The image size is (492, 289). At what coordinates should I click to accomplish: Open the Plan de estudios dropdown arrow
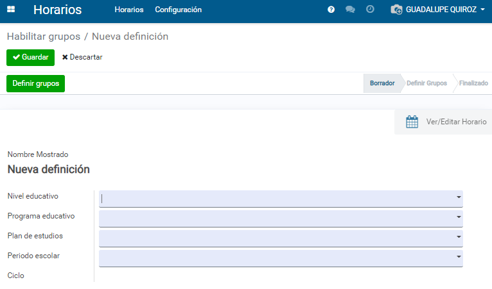click(x=459, y=237)
